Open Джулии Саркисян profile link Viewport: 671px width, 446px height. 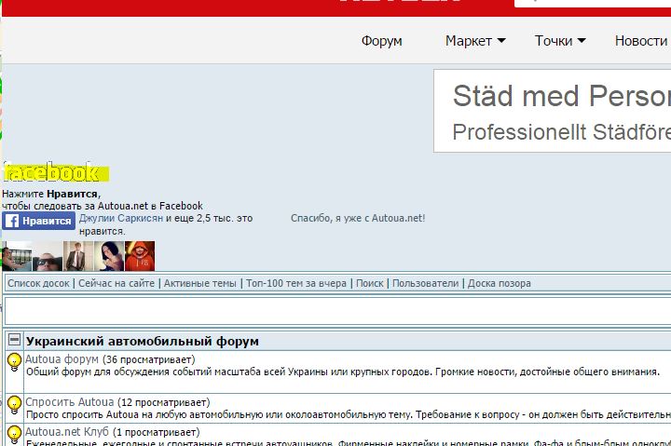(121, 218)
